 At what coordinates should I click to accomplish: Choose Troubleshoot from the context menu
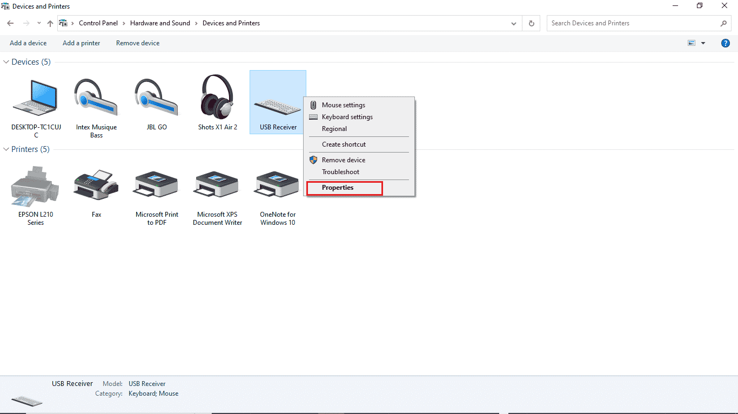tap(359, 172)
